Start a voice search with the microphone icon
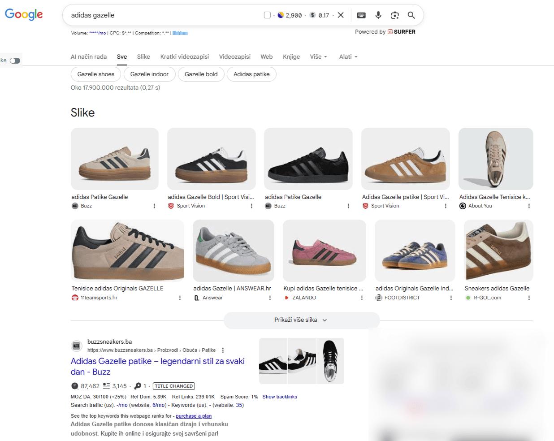This screenshot has height=441, width=554. tap(378, 15)
